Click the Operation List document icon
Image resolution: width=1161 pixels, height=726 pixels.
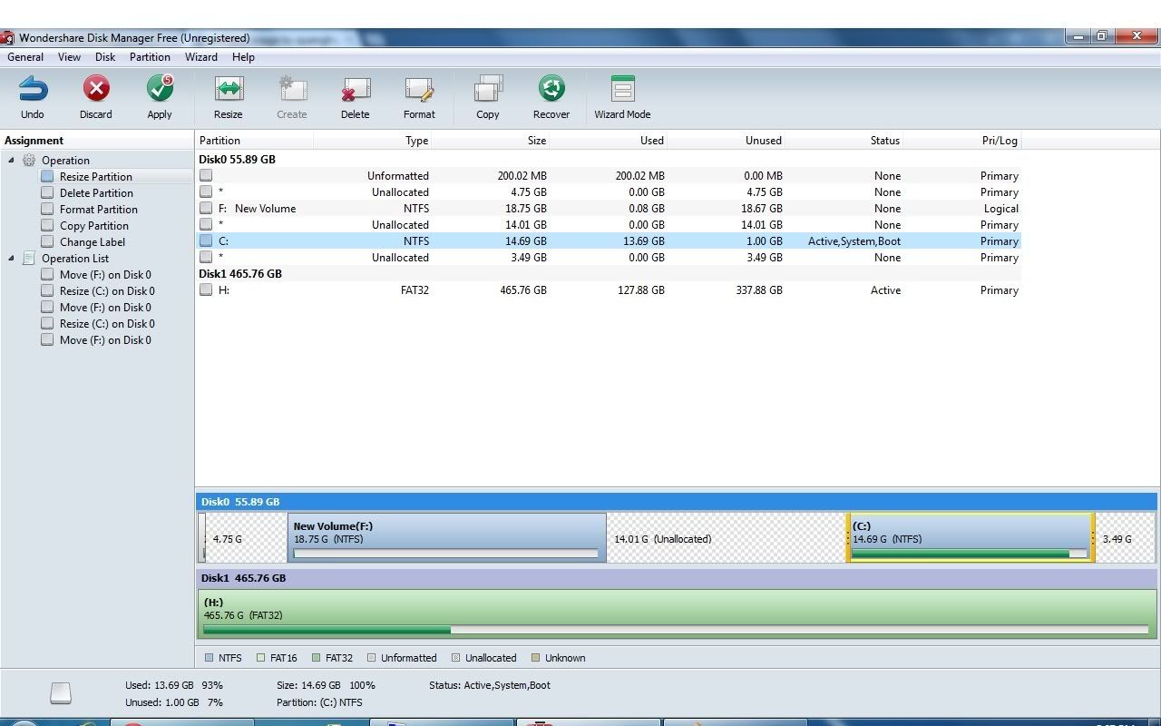[x=29, y=259]
